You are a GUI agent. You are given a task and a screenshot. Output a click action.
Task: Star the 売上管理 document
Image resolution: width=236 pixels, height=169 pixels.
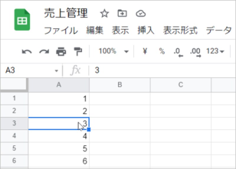point(104,13)
